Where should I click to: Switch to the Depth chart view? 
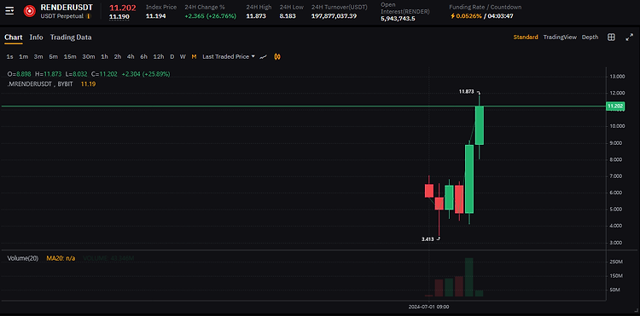pos(590,37)
